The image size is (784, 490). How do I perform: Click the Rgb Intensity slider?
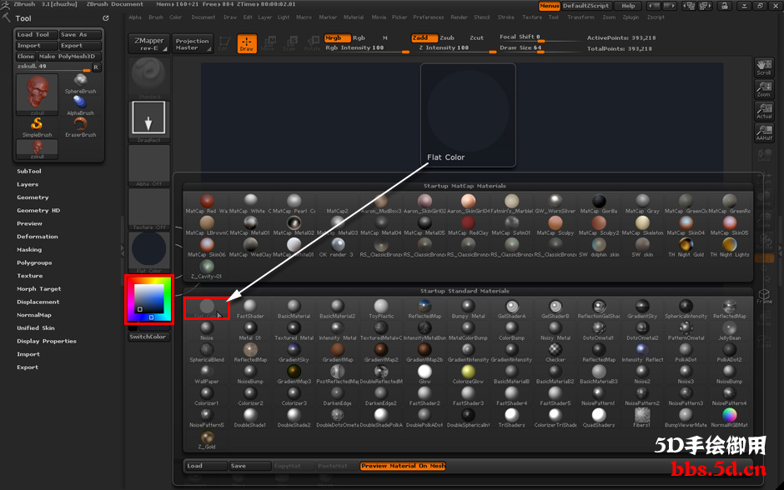click(366, 48)
